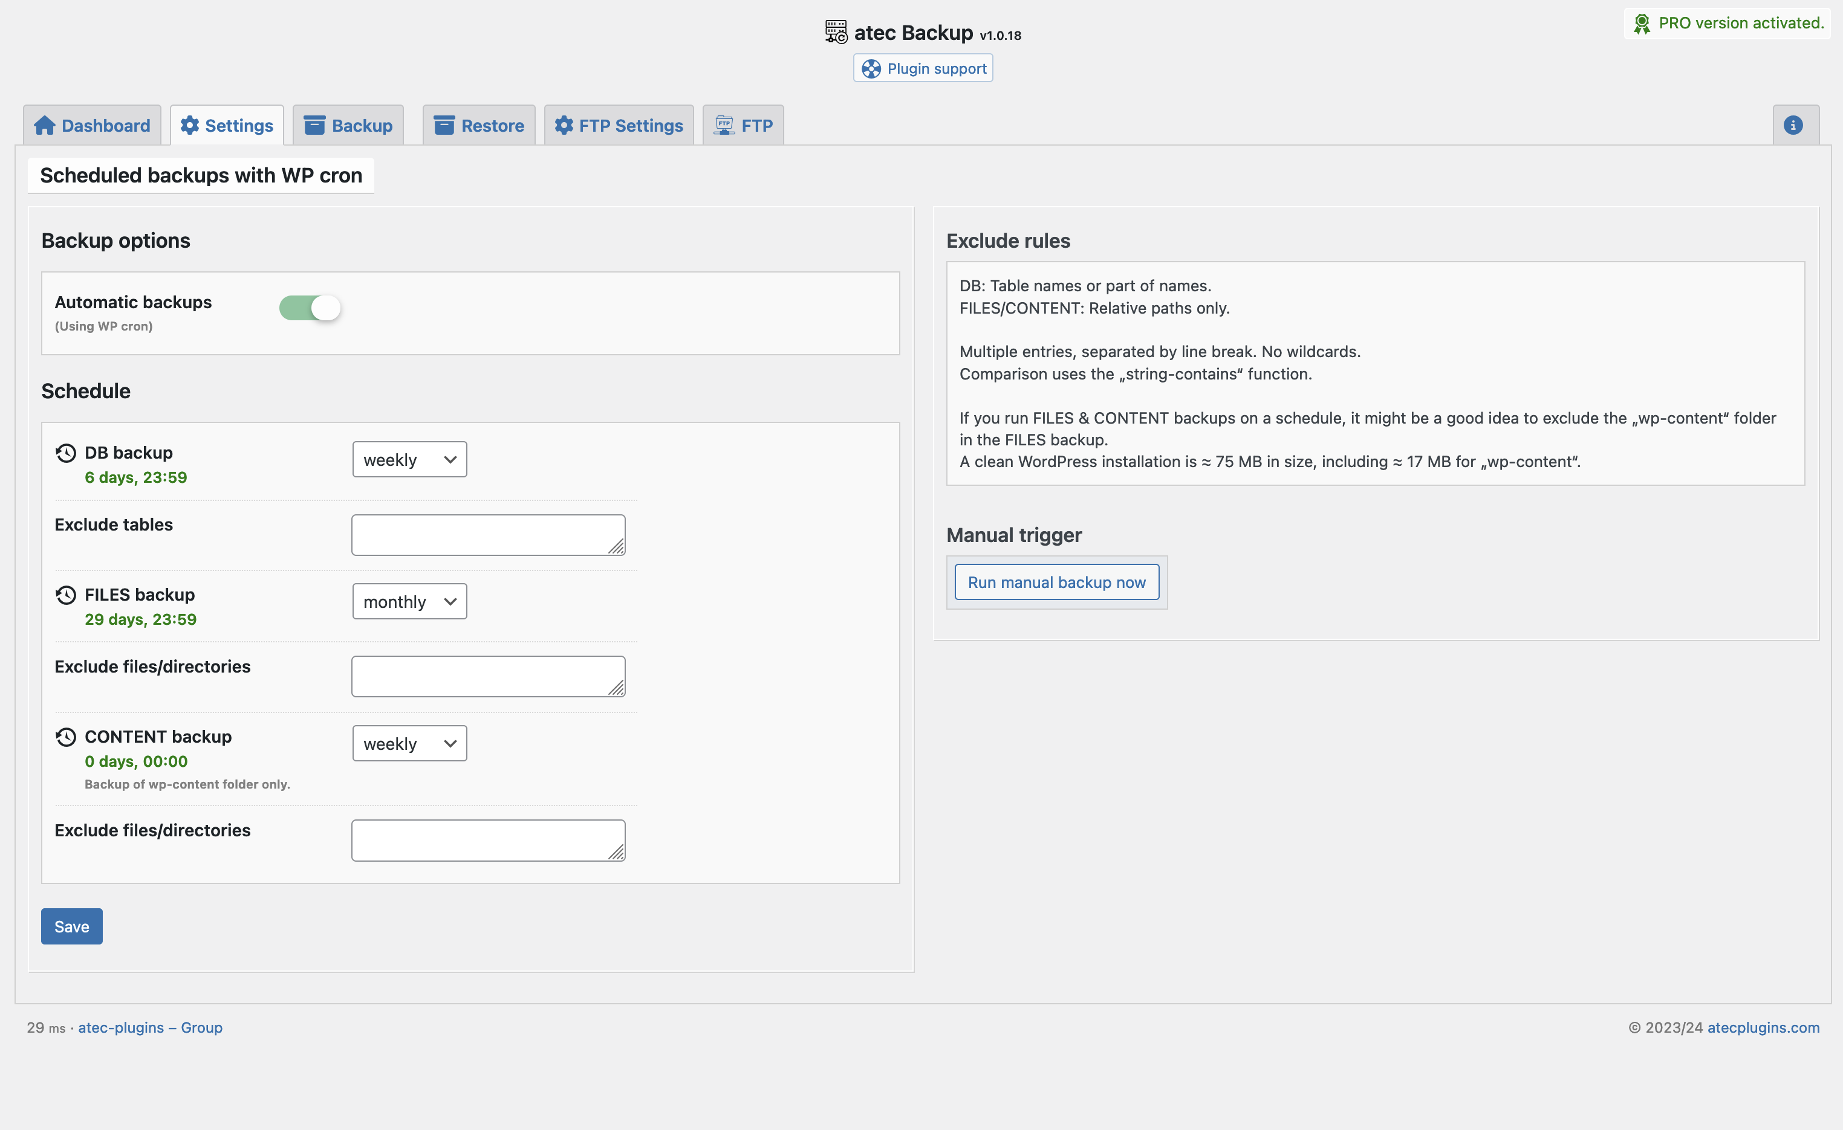The height and width of the screenshot is (1130, 1843).
Task: Click the 'Manual trigger' heading
Action: (1014, 535)
